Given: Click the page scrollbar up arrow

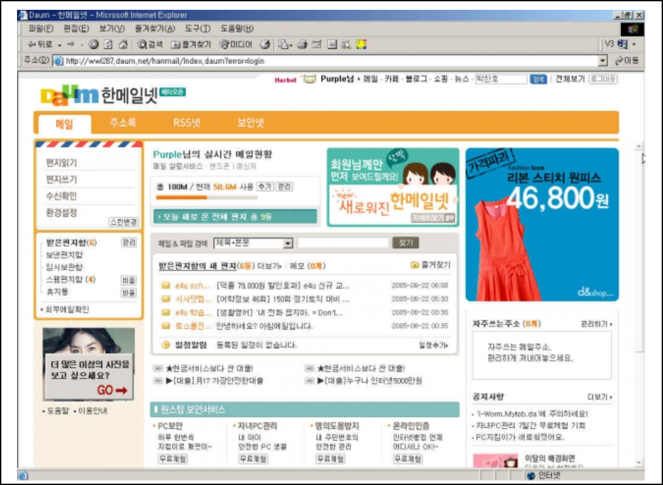Looking at the screenshot, I should (x=639, y=147).
